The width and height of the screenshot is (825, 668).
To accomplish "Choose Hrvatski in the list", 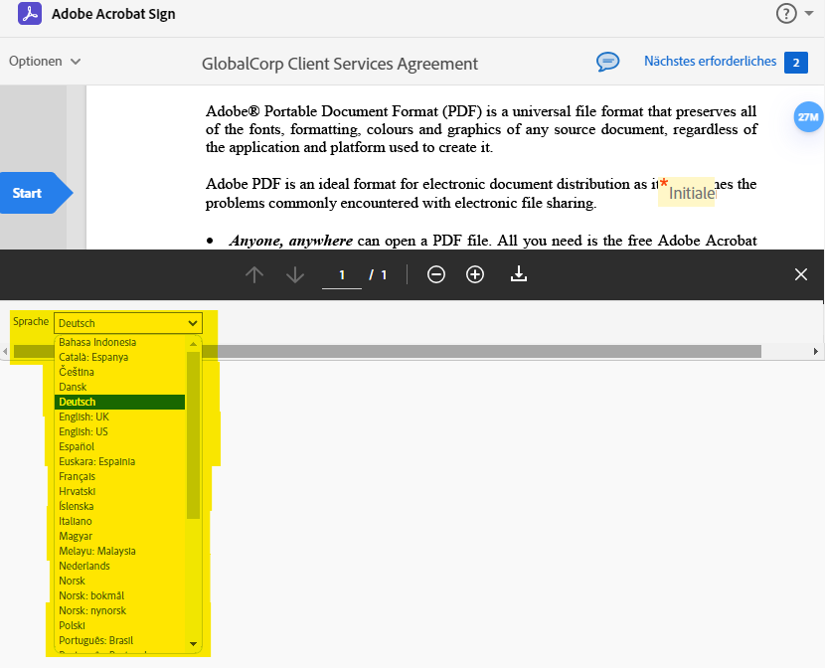I will pyautogui.click(x=120, y=491).
